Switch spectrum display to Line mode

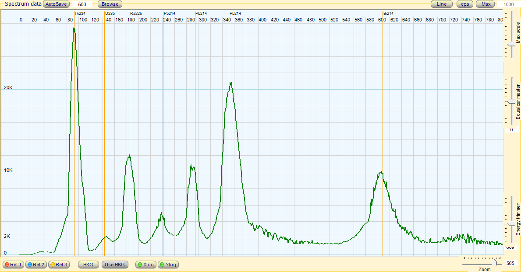click(441, 4)
